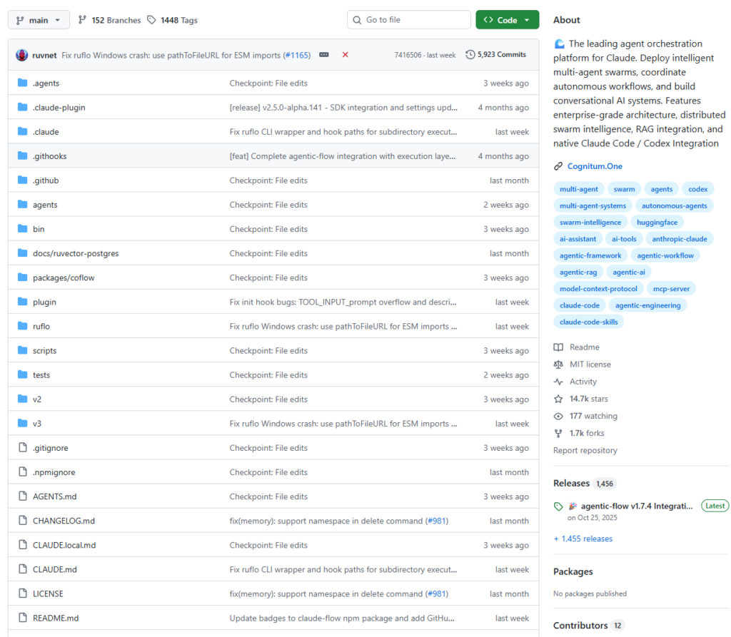The height and width of the screenshot is (637, 731).
Task: Click the star icon next to 14.7k stars
Action: tap(558, 399)
